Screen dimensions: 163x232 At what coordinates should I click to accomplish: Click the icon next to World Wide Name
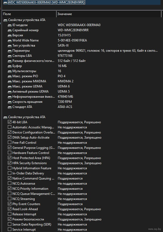(x=10, y=40)
